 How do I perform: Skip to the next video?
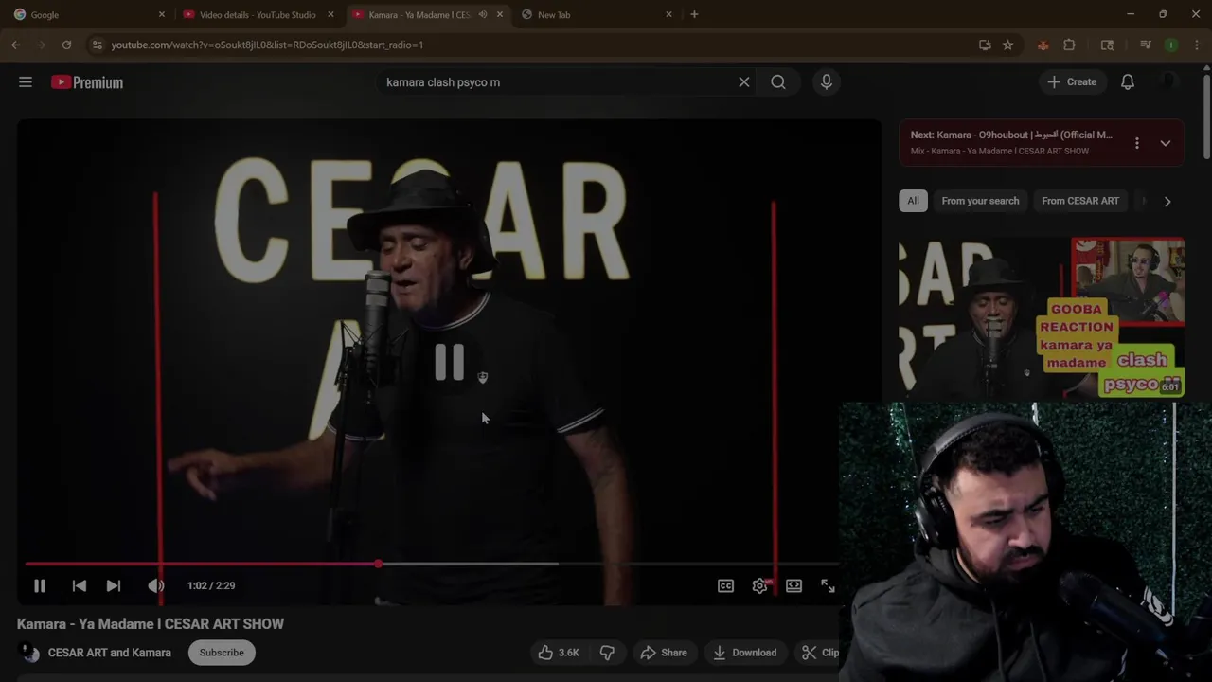(x=114, y=586)
